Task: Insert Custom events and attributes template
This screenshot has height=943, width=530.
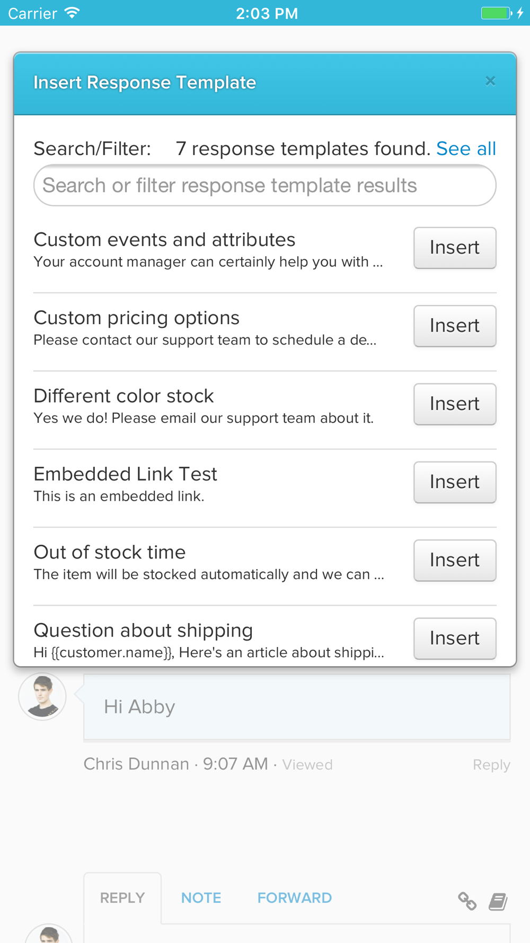Action: [x=454, y=248]
